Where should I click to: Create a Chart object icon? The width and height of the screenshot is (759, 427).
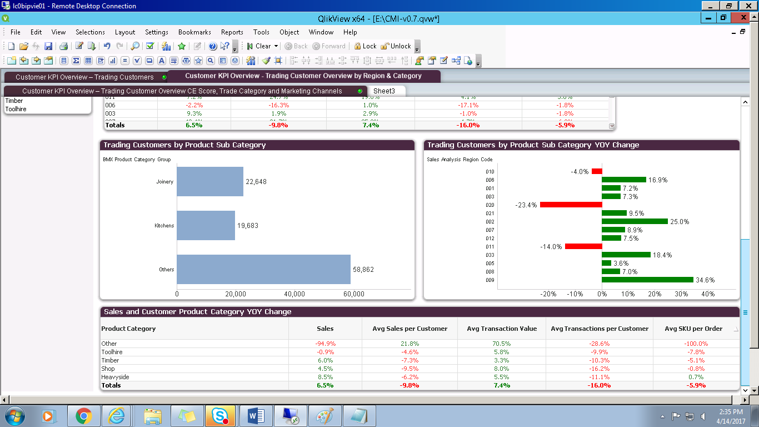click(113, 61)
